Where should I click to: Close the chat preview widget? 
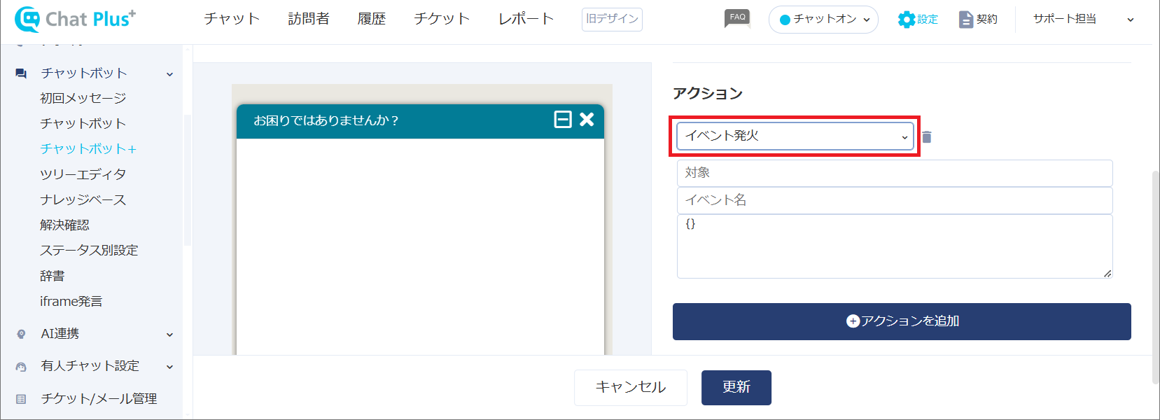click(587, 120)
